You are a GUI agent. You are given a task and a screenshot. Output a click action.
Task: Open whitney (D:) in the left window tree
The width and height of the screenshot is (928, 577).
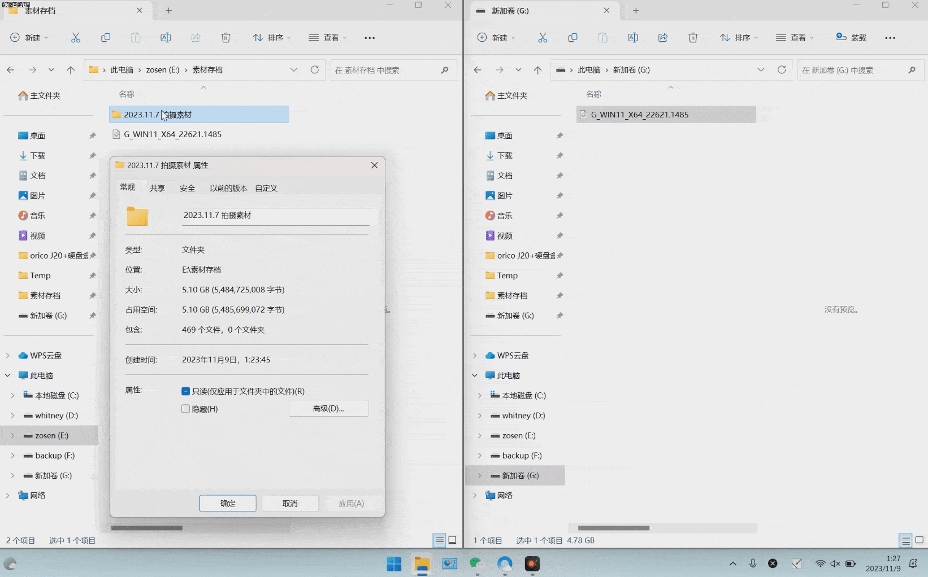(57, 416)
